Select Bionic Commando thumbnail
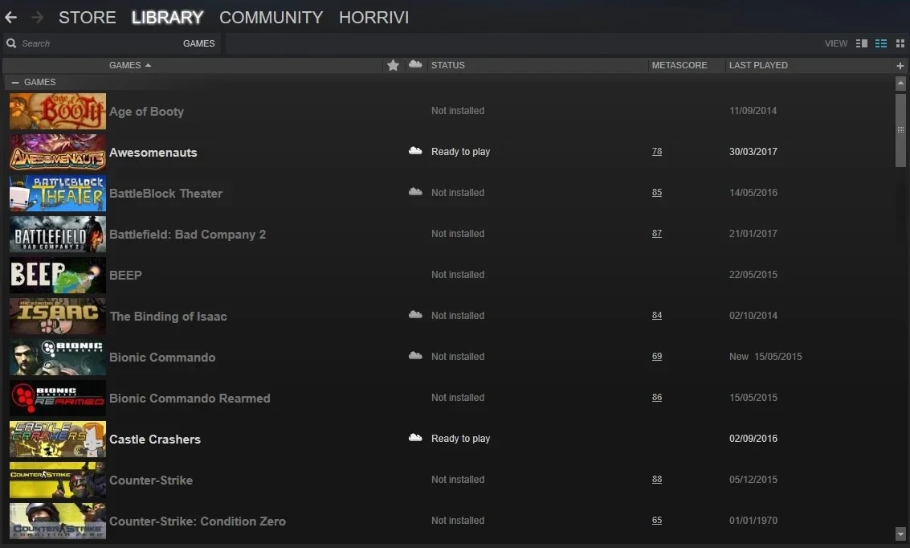Image resolution: width=910 pixels, height=548 pixels. [x=58, y=357]
